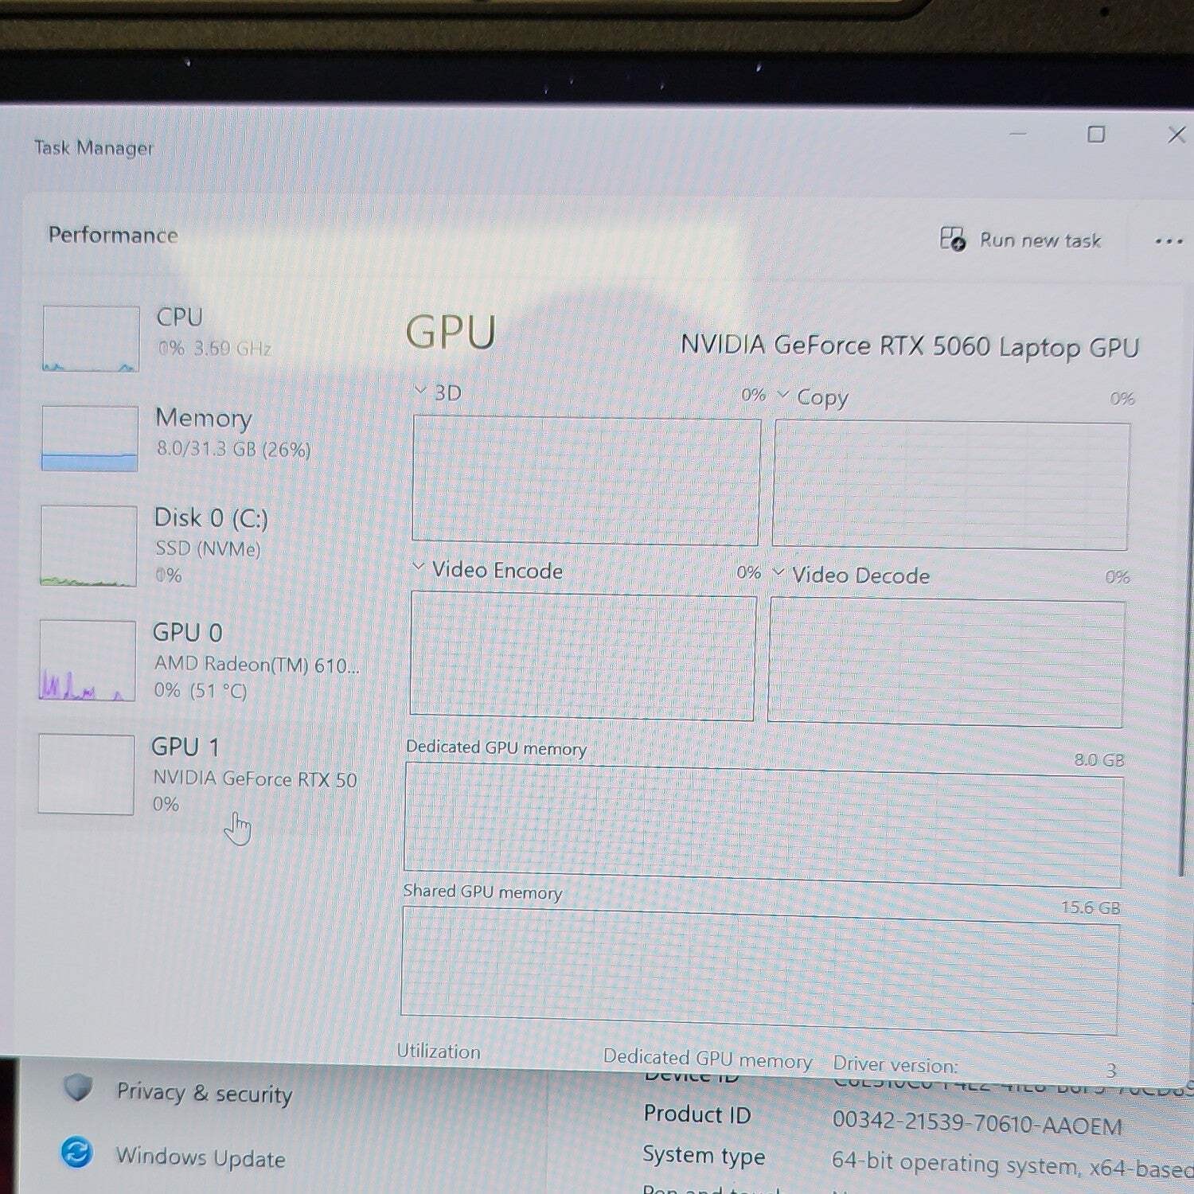Viewport: 1194px width, 1194px height.
Task: Click the Driver version label
Action: pos(895,1065)
